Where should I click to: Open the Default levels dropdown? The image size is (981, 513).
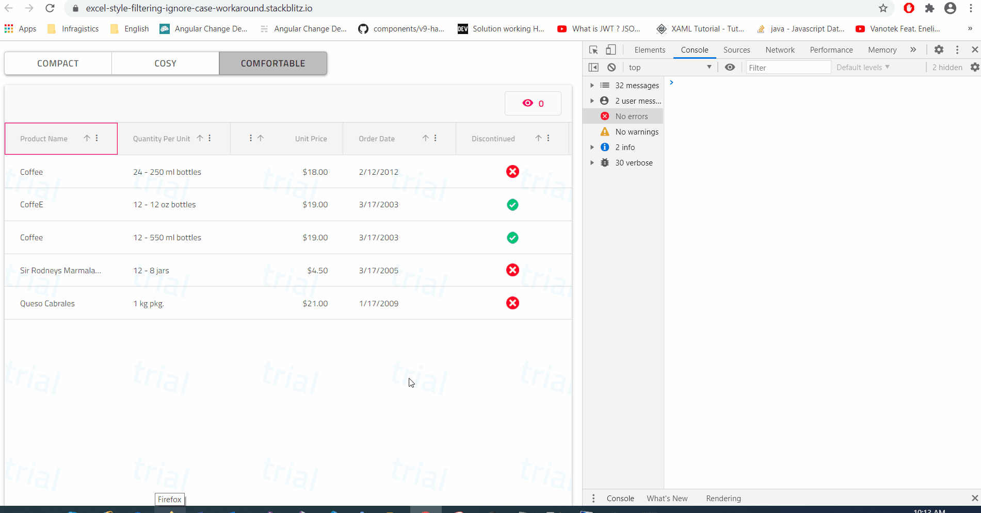863,68
